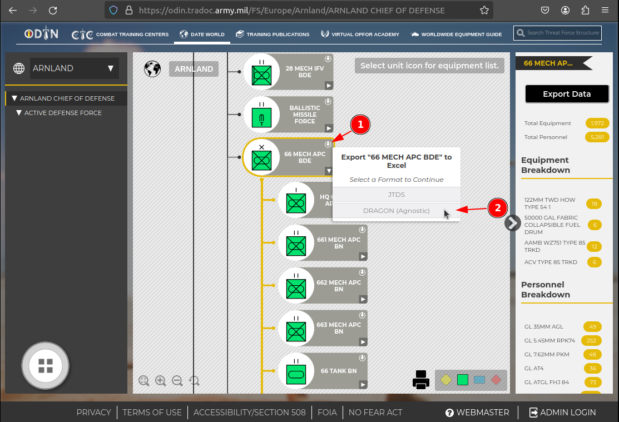Click download icon on 661 MECH APC BN
Screen dimensions: 619x422
pyautogui.click(x=362, y=229)
